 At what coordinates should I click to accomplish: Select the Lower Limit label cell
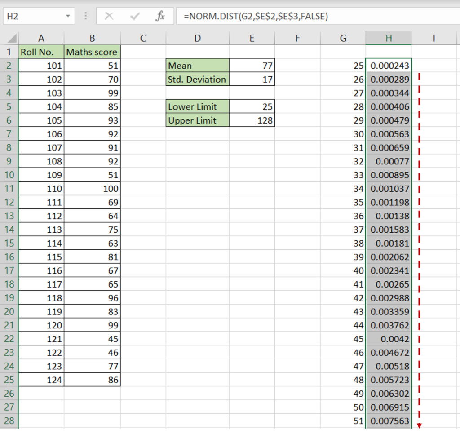[x=197, y=106]
